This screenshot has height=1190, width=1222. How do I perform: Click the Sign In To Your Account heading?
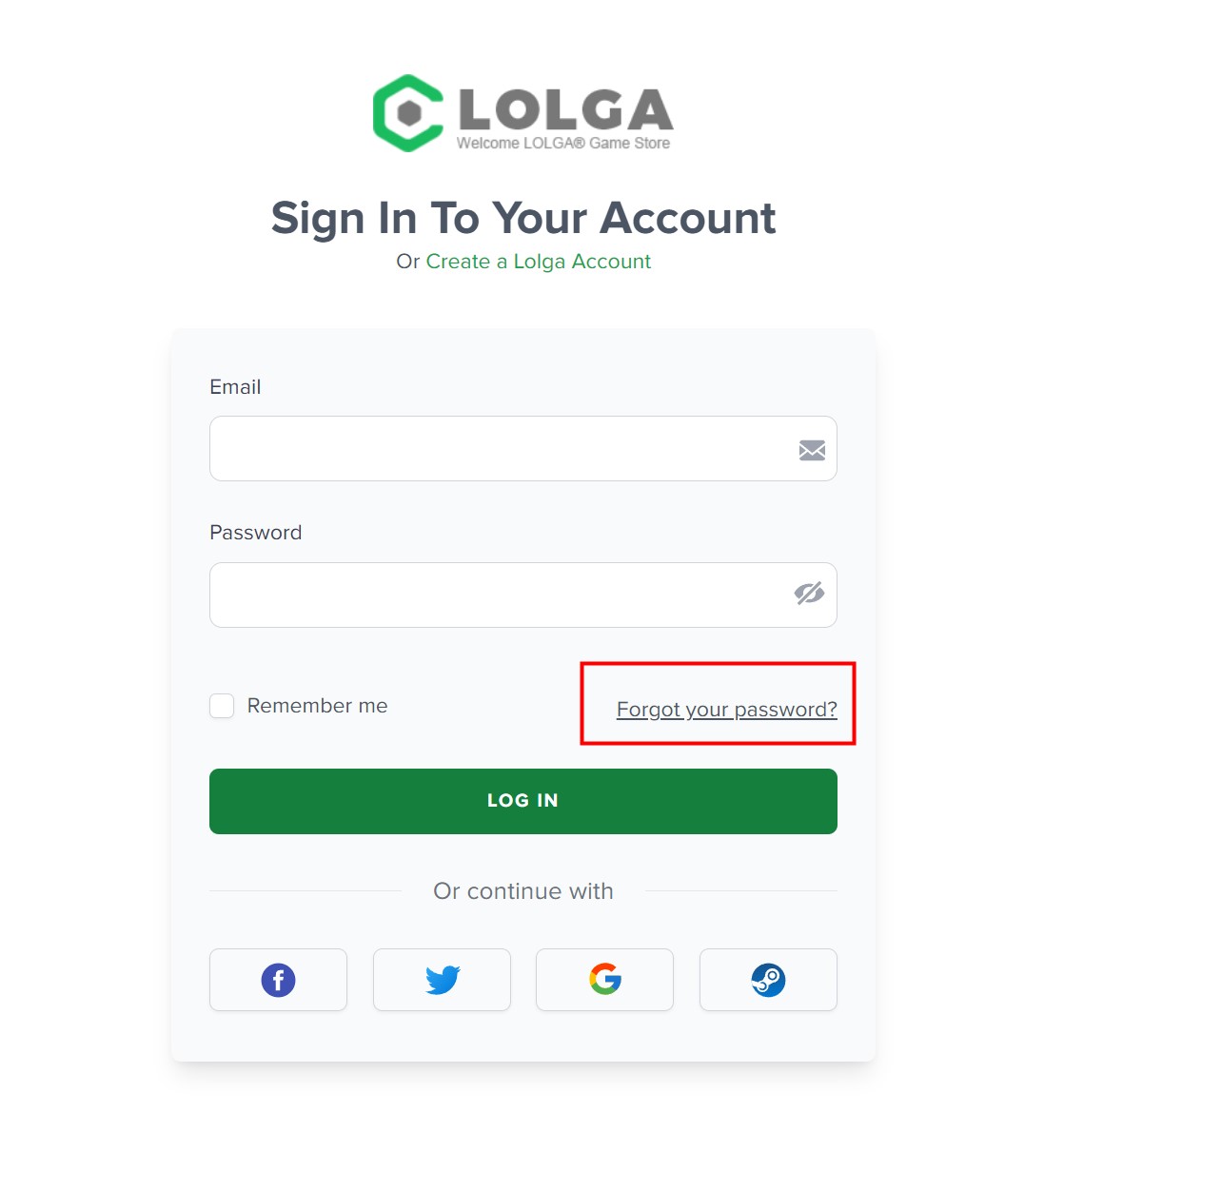point(523,218)
